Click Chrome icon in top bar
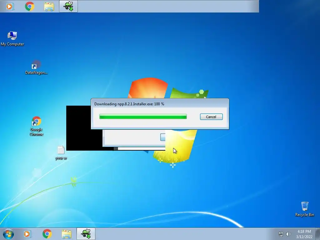This screenshot has height=240, width=320. tap(30, 6)
